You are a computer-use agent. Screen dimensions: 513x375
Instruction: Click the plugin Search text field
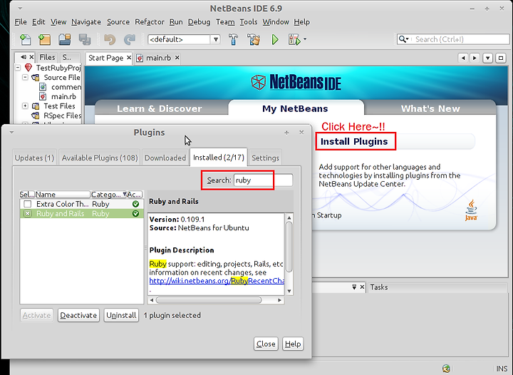[x=264, y=180]
